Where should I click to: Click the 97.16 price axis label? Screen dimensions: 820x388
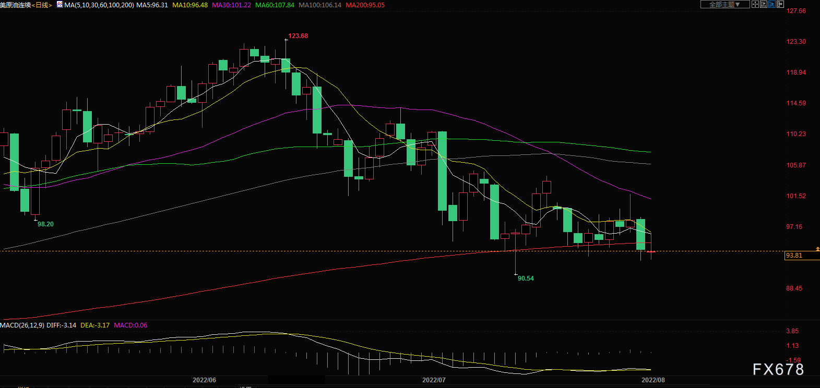794,227
